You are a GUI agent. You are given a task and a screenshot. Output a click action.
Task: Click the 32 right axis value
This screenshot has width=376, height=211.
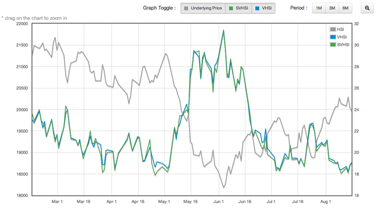pyautogui.click(x=357, y=24)
